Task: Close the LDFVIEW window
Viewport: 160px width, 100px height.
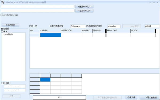Action: 158,2
